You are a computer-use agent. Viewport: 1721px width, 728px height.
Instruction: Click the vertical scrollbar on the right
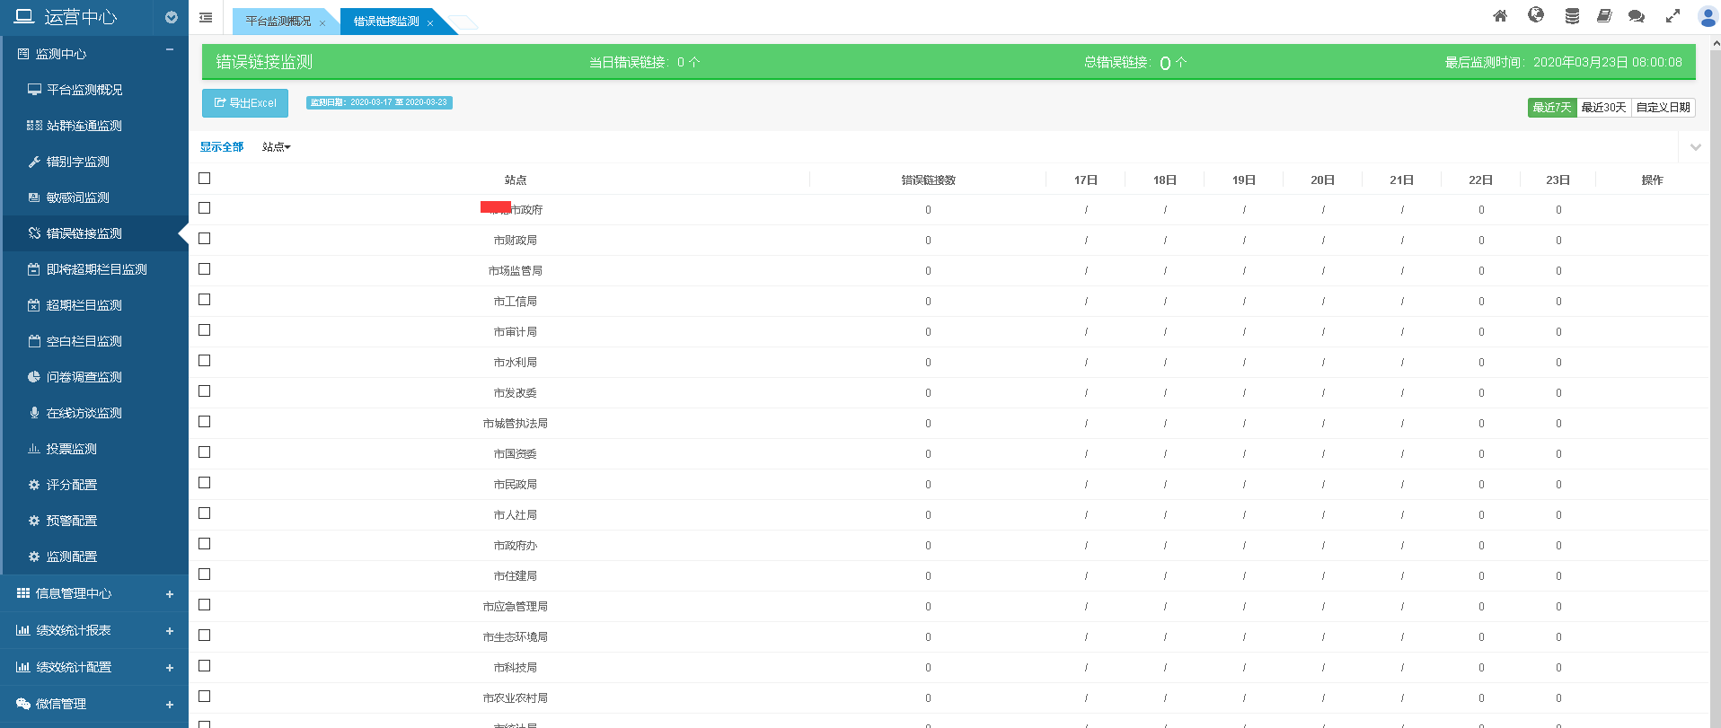1716,359
